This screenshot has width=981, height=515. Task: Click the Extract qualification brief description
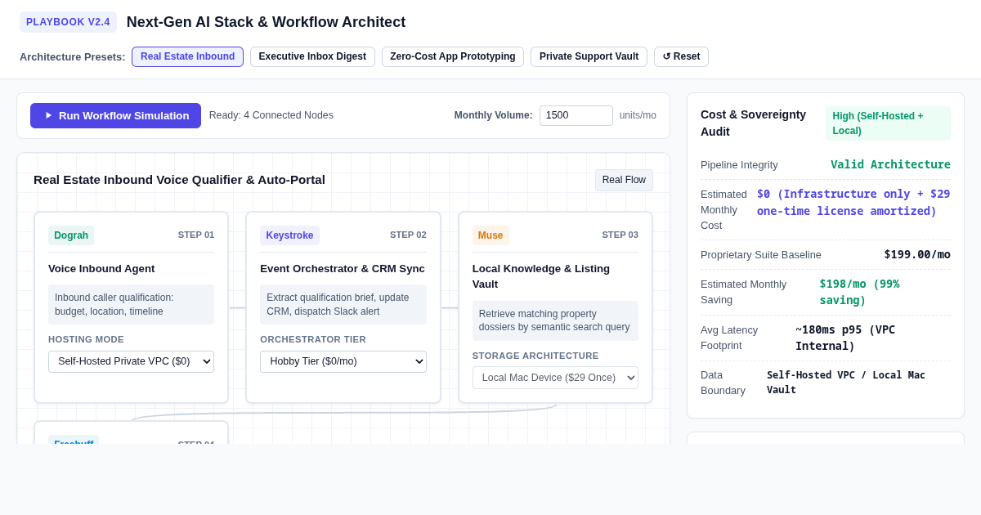point(343,304)
